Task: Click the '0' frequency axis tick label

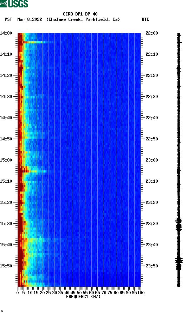Action: 18,293
